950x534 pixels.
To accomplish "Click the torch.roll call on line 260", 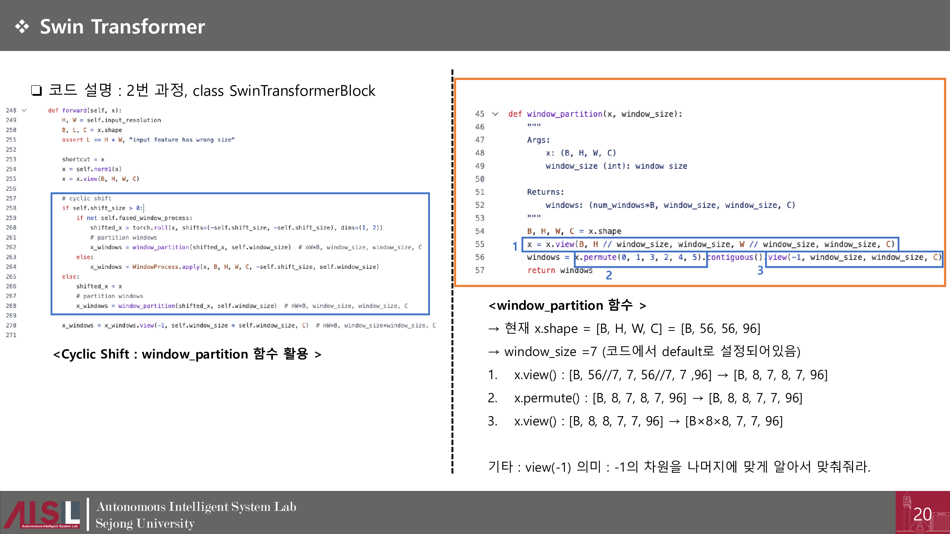I will [150, 228].
